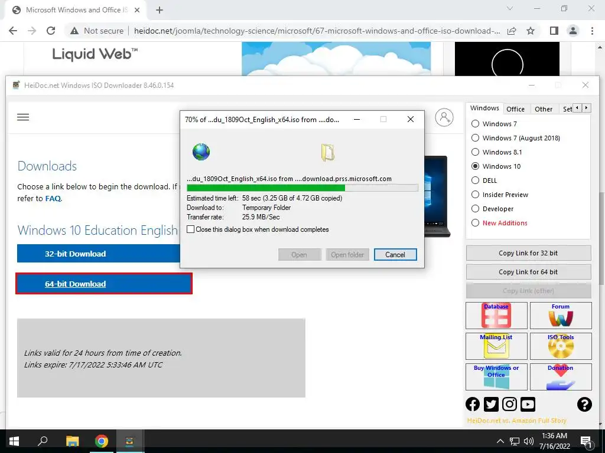Visit the YouTube social icon

[x=528, y=404]
